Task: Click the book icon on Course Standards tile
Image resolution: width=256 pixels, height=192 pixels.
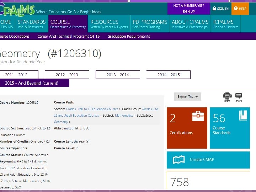Action: click(x=243, y=116)
